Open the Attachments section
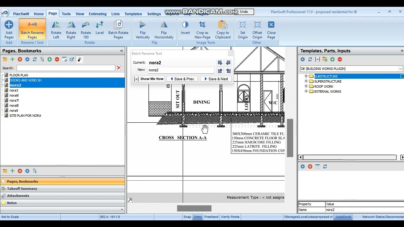The width and height of the screenshot is (404, 227). (62, 196)
